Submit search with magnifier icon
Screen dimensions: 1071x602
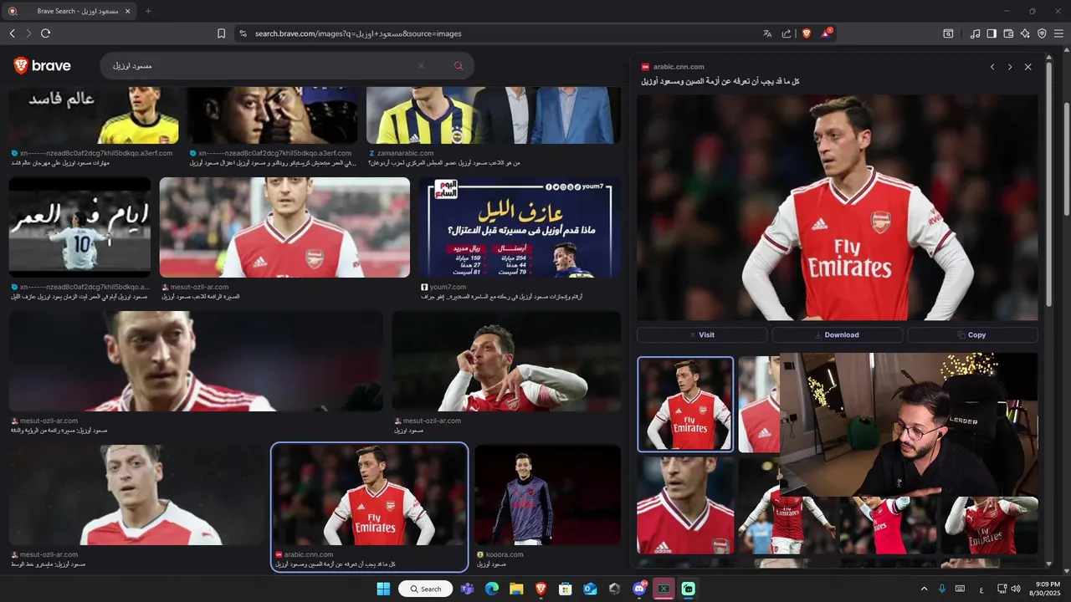459,65
